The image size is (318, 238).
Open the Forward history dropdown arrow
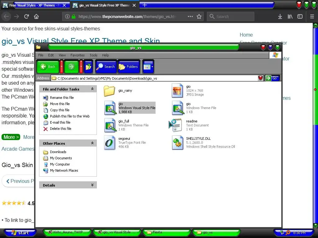81,67
